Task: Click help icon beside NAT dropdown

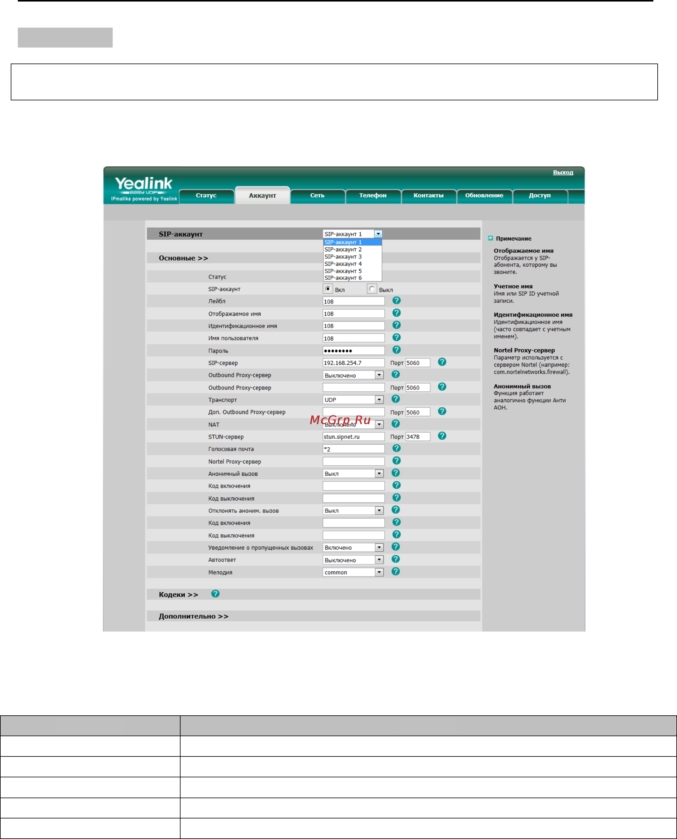Action: pos(395,423)
